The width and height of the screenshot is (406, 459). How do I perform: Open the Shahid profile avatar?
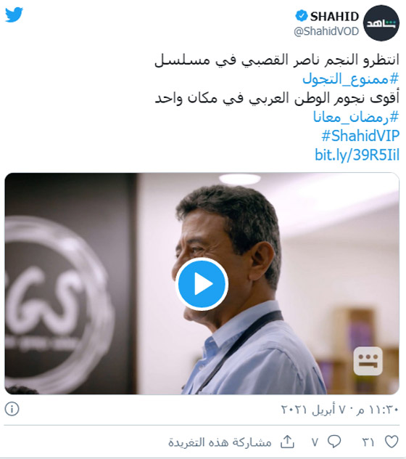[x=381, y=23]
